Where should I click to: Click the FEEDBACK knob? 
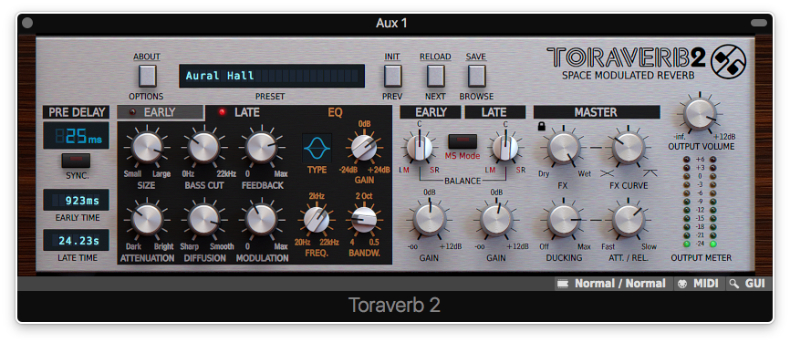click(262, 147)
